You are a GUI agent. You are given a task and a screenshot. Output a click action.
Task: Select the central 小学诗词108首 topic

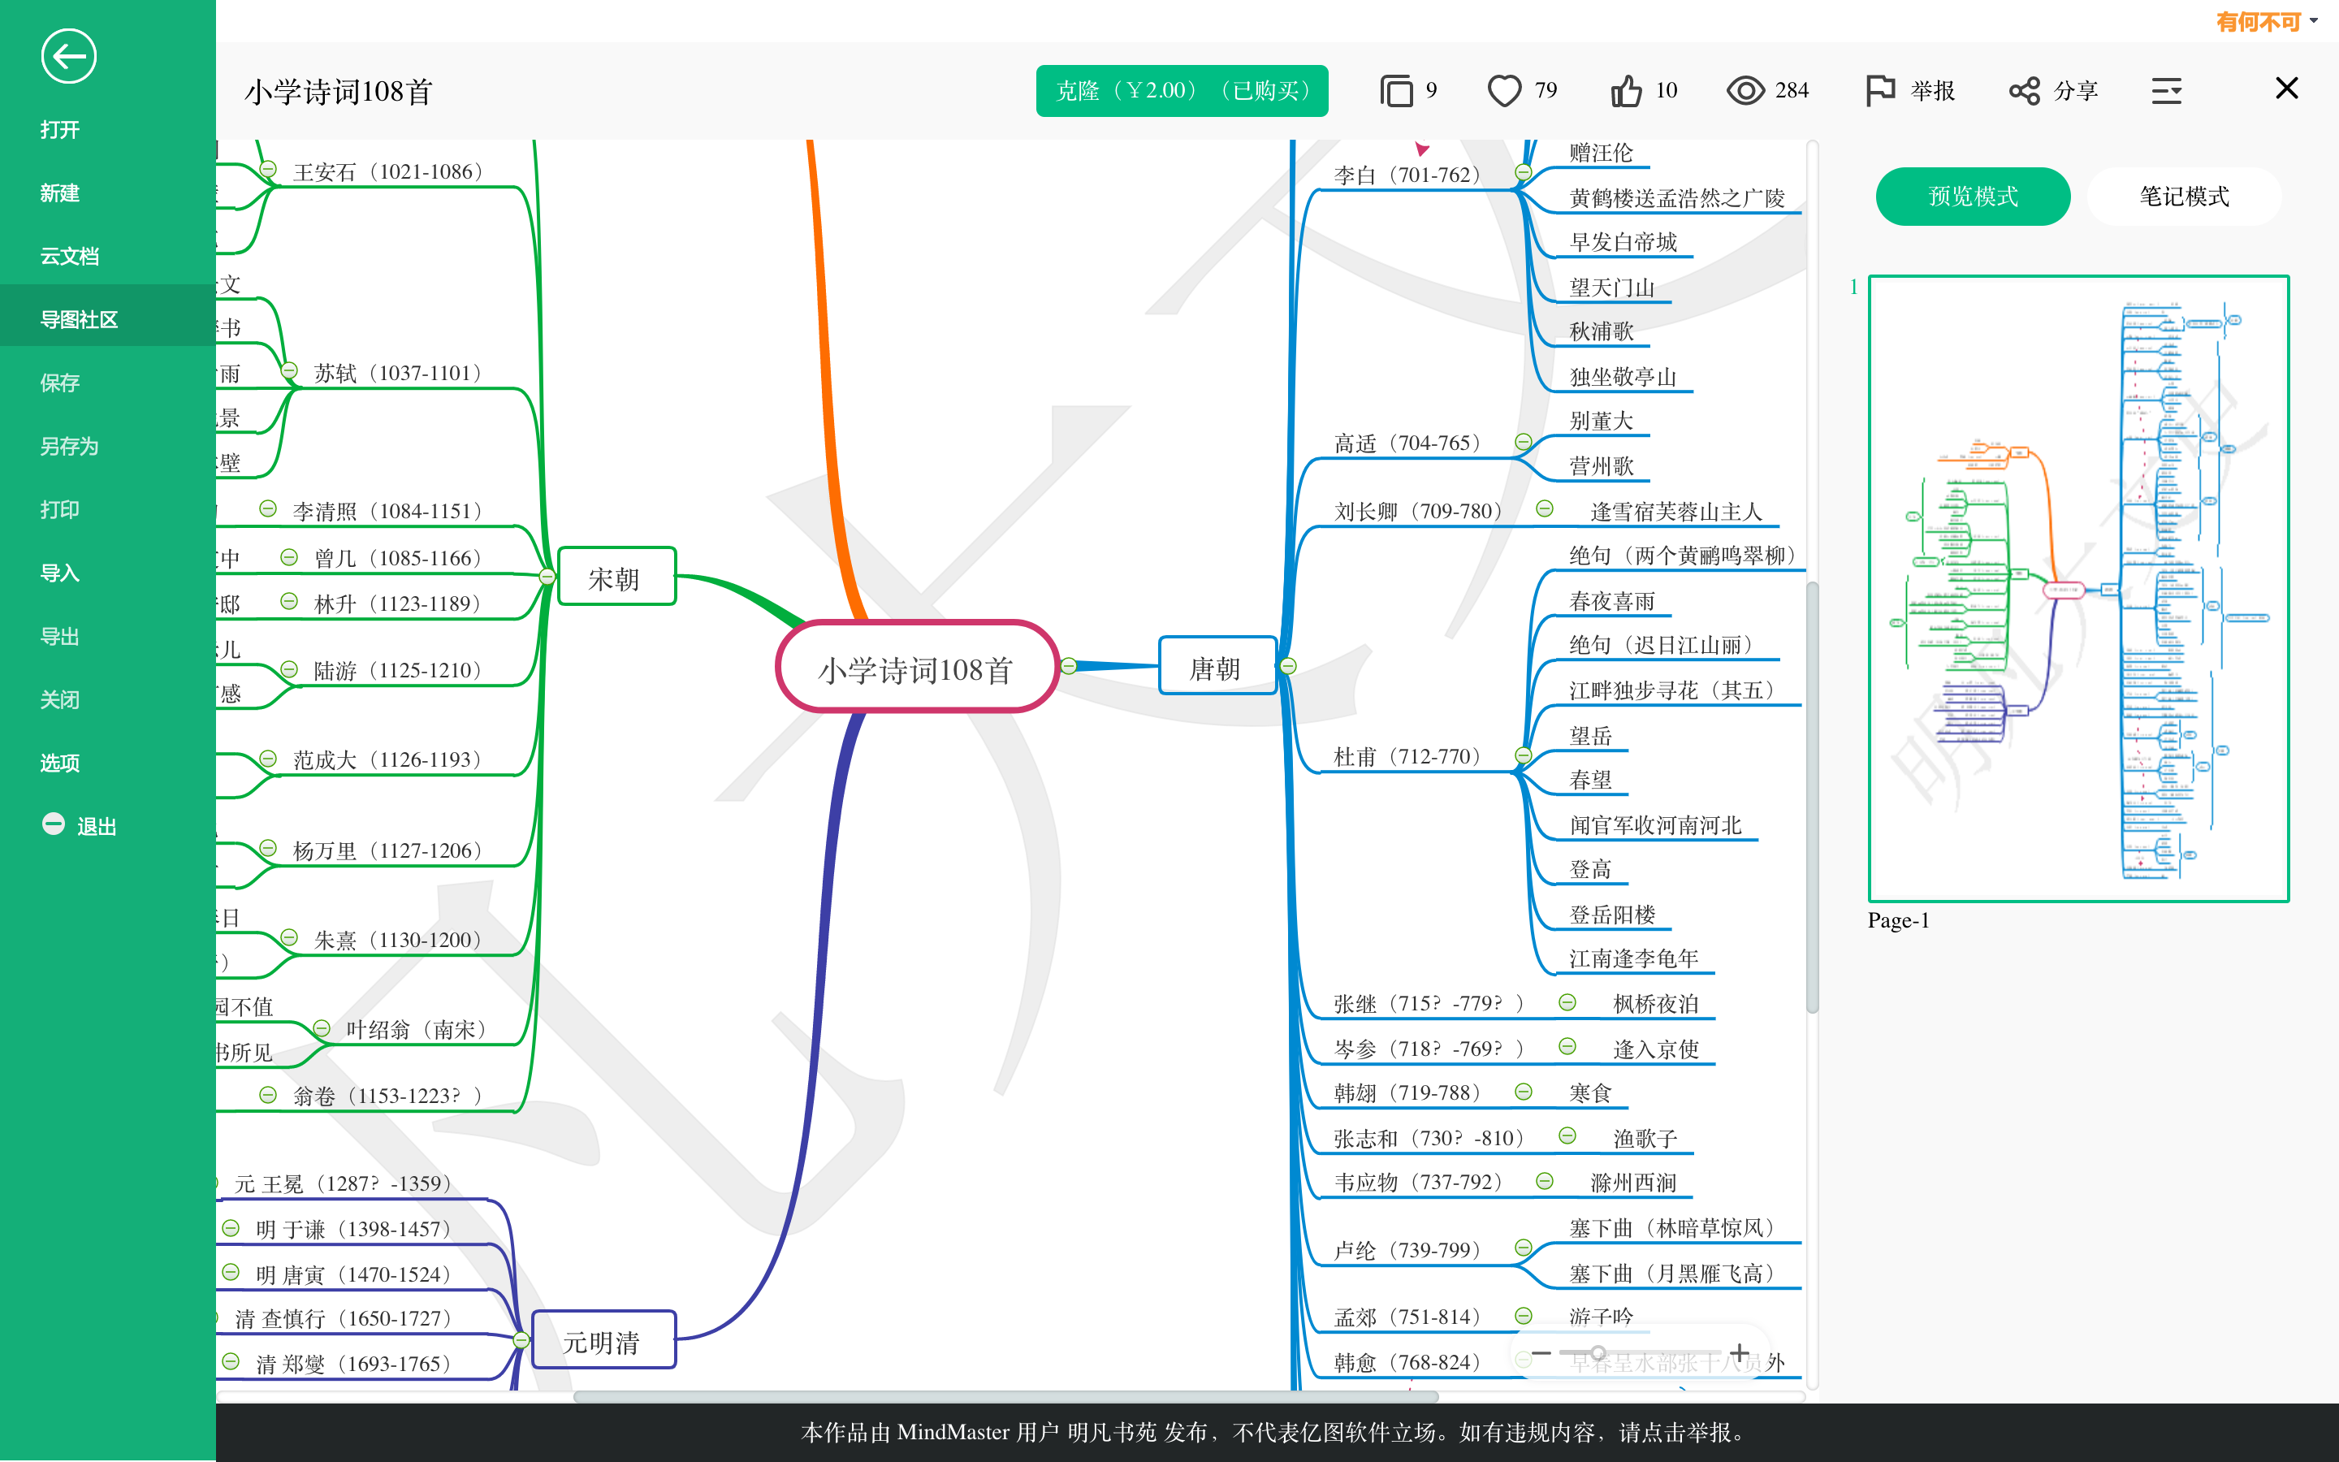pyautogui.click(x=917, y=667)
